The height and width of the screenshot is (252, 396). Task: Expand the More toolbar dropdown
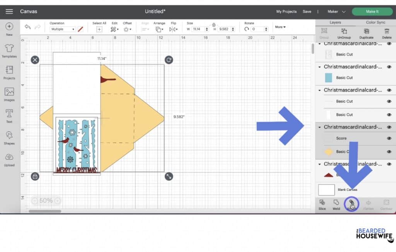click(x=280, y=27)
